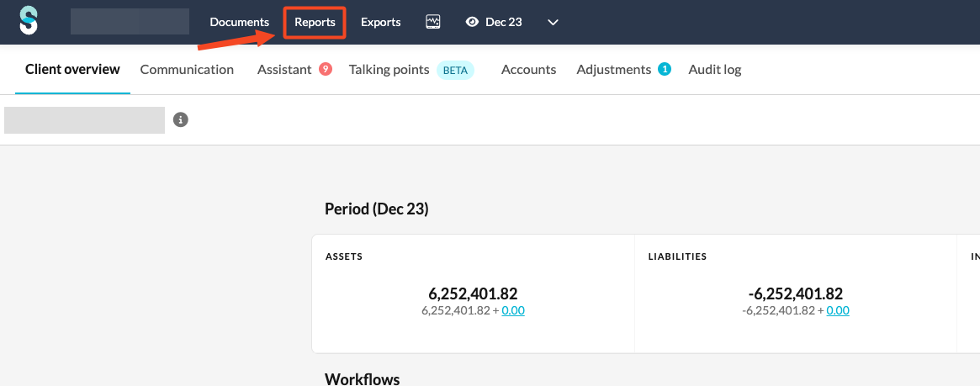980x386 pixels.
Task: Click the eye icon beside Dec 23
Action: [x=472, y=22]
